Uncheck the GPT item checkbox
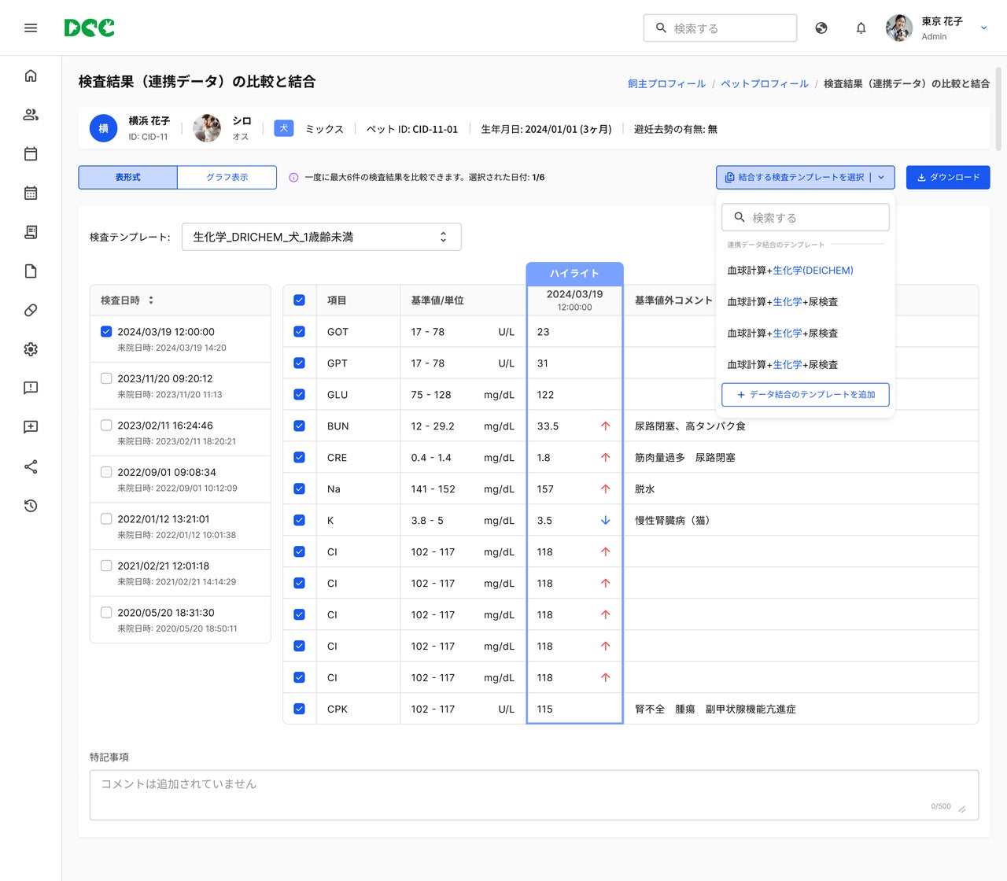This screenshot has width=1007, height=881. pos(299,363)
